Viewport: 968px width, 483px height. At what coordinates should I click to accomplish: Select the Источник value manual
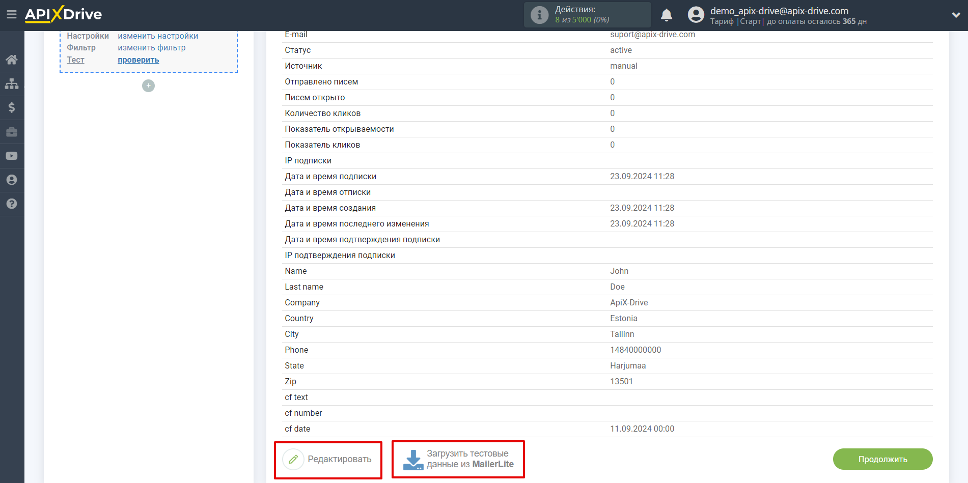(x=624, y=66)
